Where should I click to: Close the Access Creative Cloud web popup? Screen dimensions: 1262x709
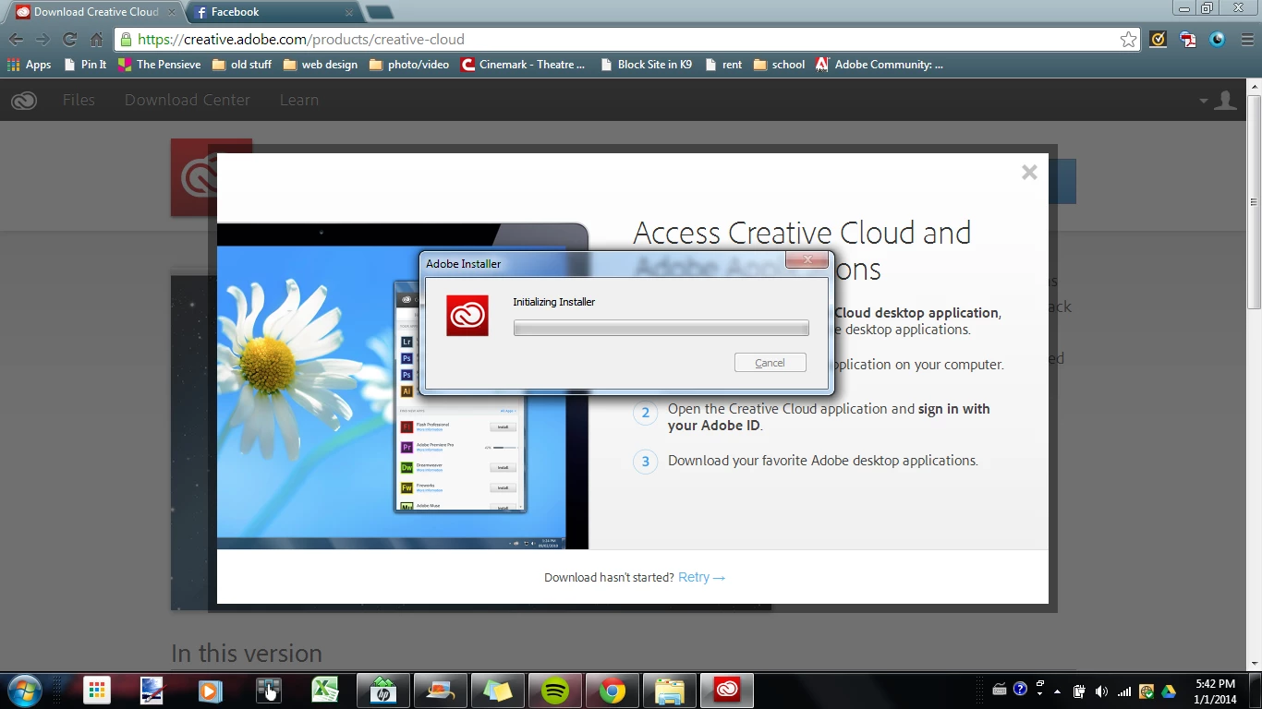click(x=1029, y=173)
